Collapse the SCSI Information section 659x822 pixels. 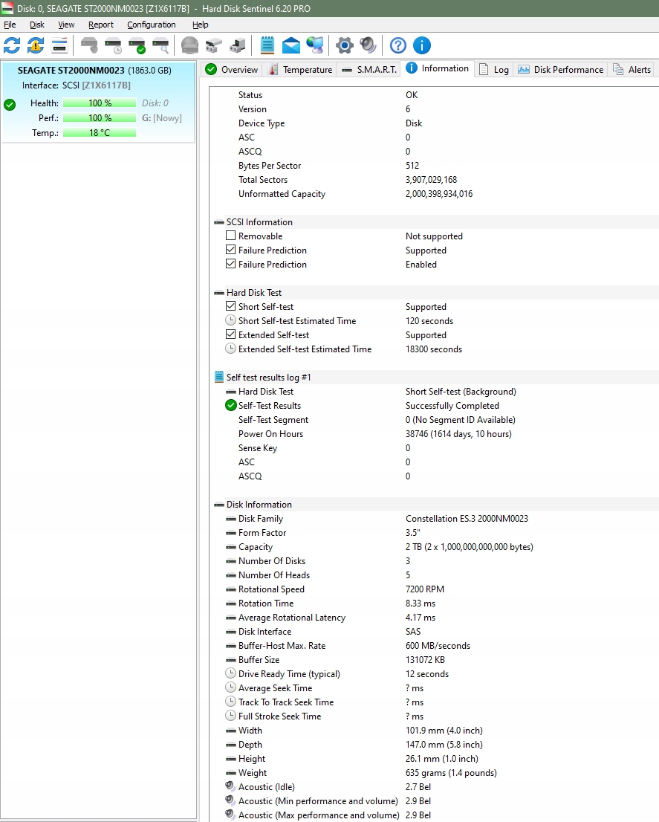click(219, 222)
